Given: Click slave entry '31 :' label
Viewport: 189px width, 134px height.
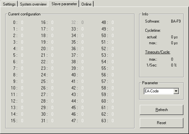Looking at the screenshot, I should 44,121.
